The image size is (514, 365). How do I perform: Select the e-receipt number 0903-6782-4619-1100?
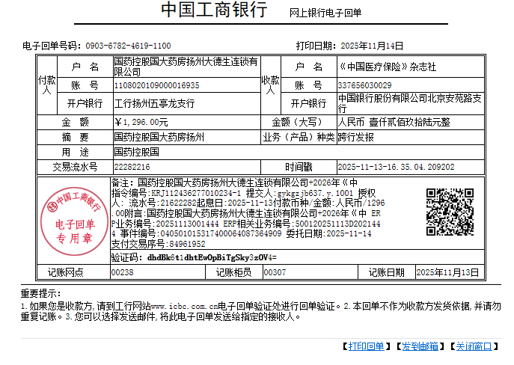pos(128,46)
